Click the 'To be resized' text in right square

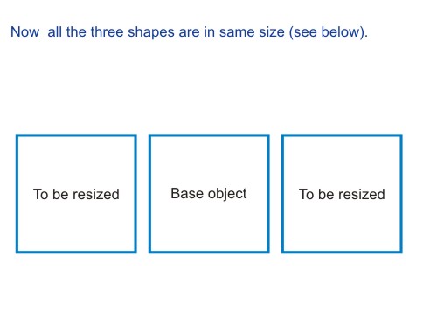click(342, 194)
